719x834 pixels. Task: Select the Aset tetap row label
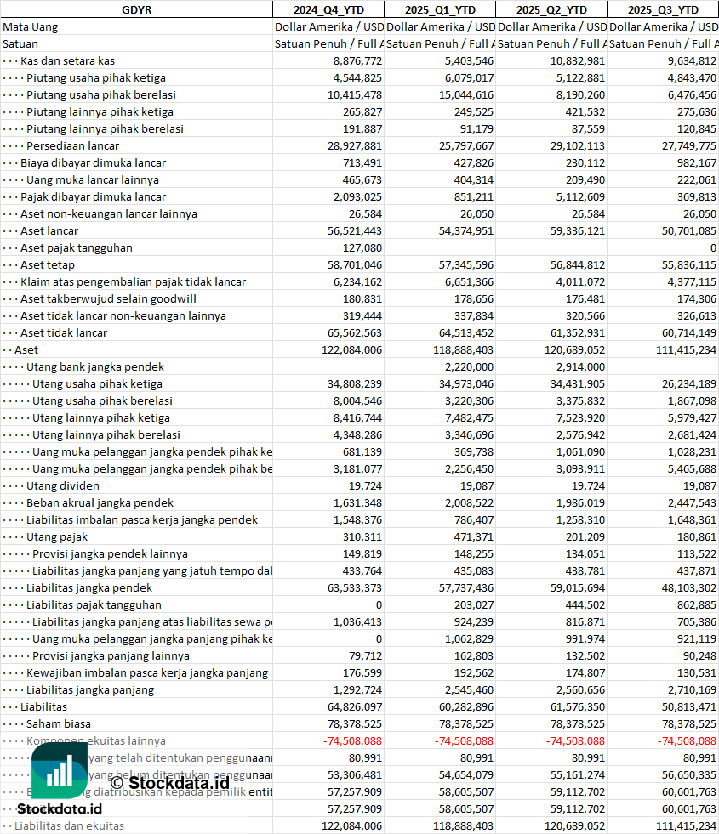[x=48, y=265]
